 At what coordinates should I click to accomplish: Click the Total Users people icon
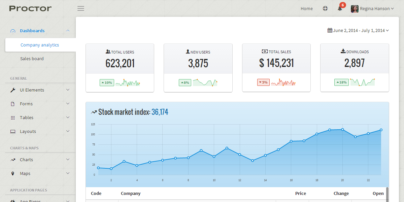tap(108, 52)
